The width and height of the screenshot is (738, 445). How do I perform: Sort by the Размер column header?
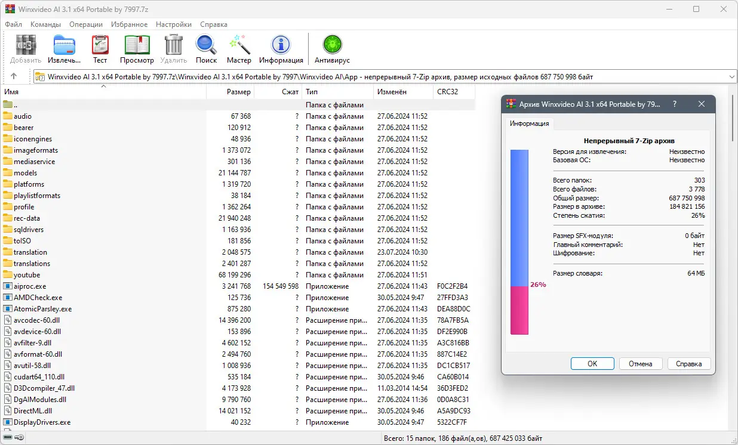pos(230,92)
